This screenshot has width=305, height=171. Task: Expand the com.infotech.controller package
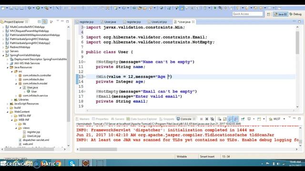coord(16,76)
